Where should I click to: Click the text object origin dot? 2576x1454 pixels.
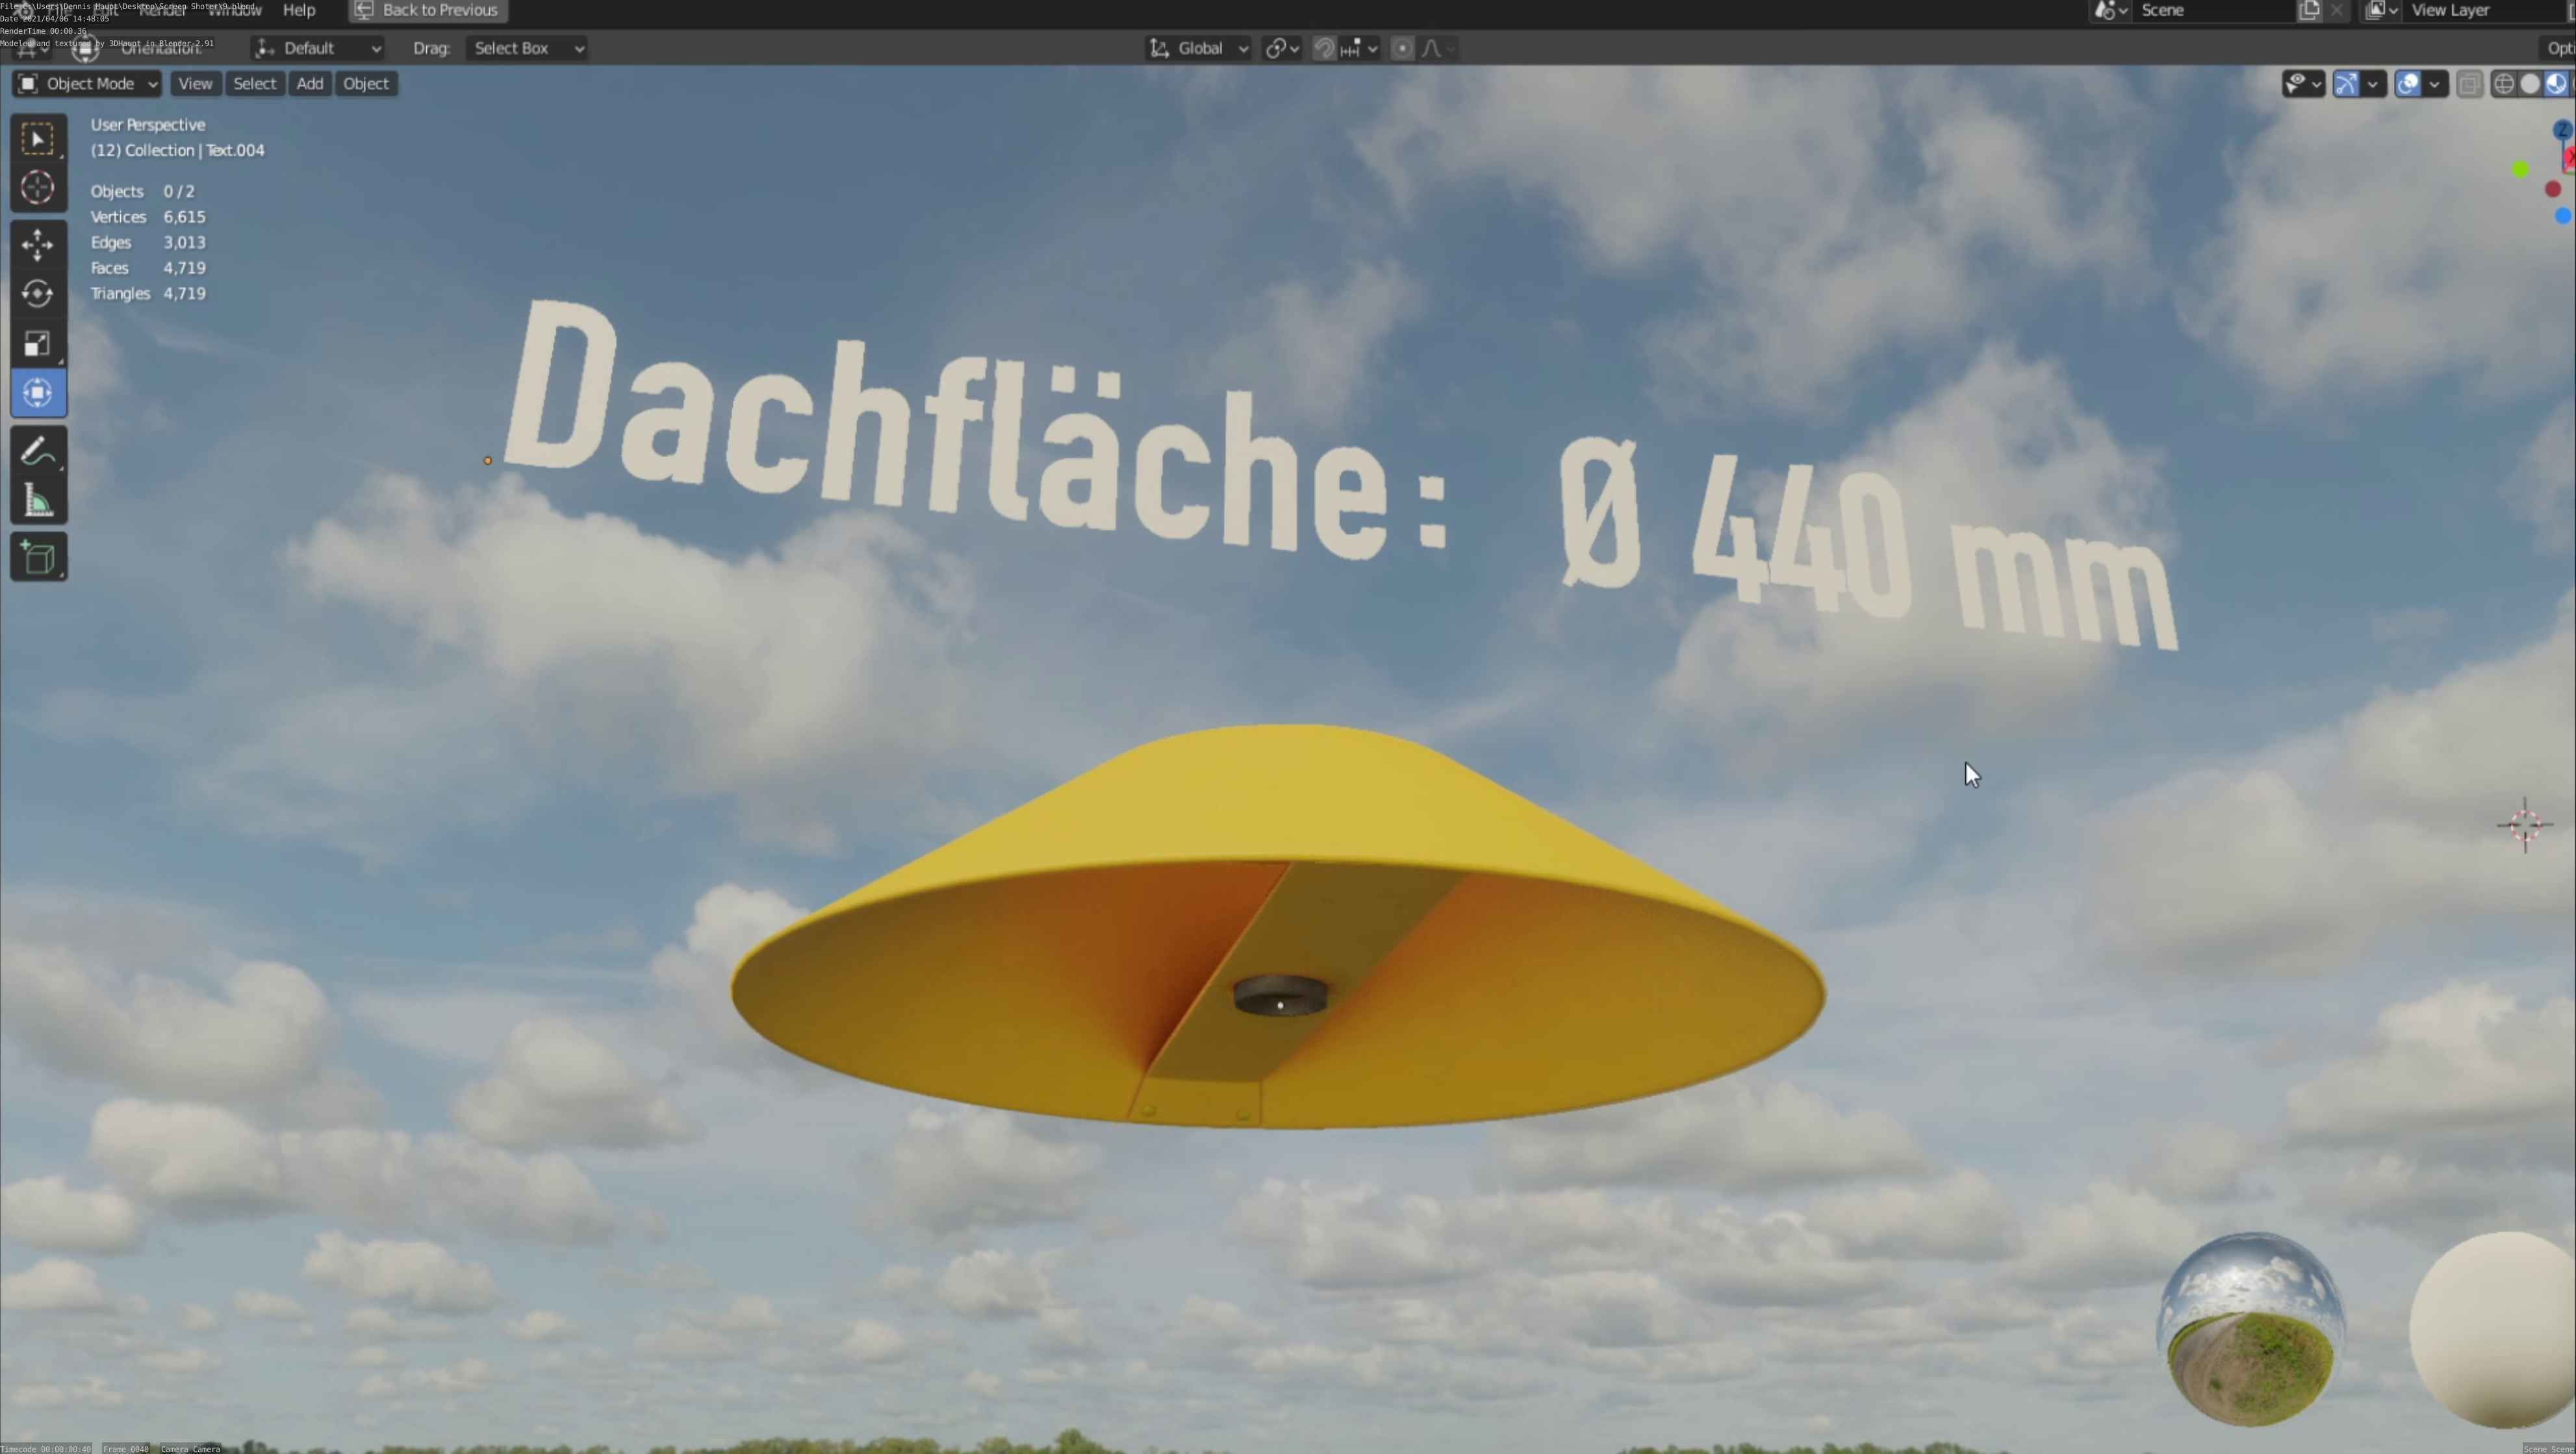pyautogui.click(x=488, y=460)
